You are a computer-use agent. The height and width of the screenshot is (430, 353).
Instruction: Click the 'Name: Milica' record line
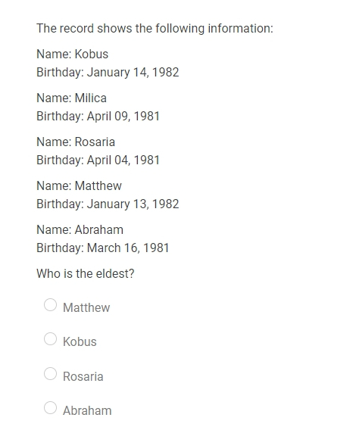coord(72,98)
